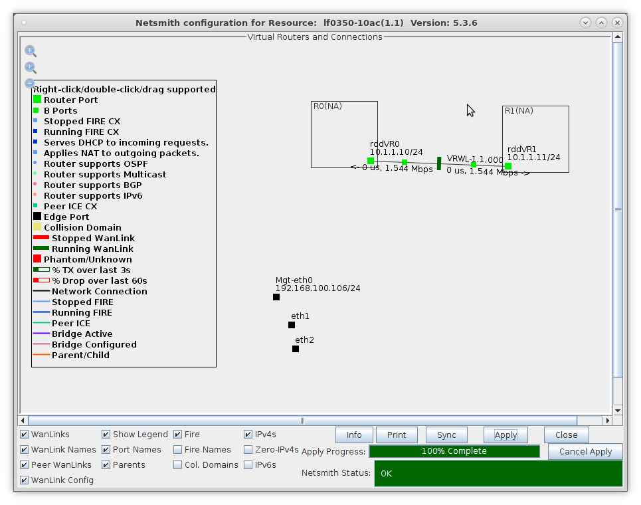Click the zoom out magnifier icon
The width and height of the screenshot is (641, 505).
click(29, 83)
